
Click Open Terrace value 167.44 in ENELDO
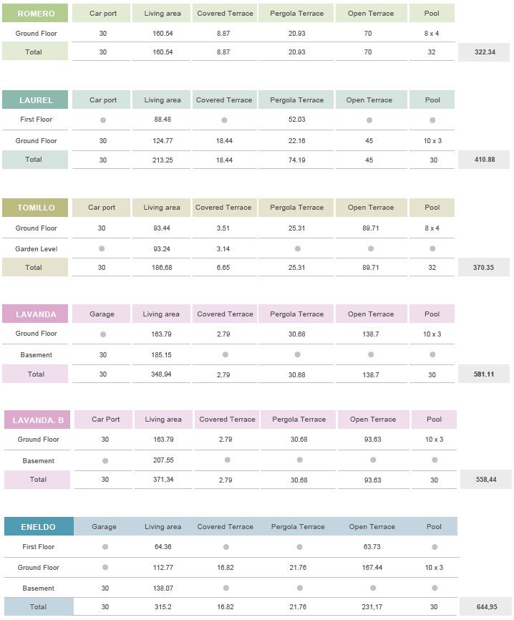click(x=372, y=568)
